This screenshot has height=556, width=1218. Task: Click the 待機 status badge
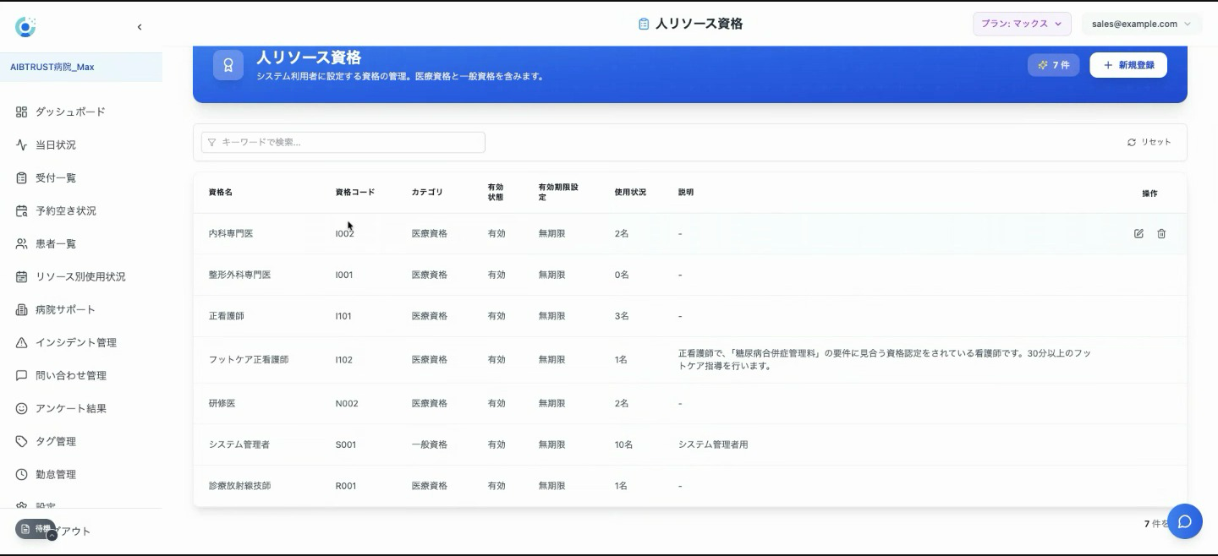pos(36,528)
